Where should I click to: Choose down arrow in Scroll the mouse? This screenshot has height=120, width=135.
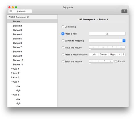tap(110, 61)
